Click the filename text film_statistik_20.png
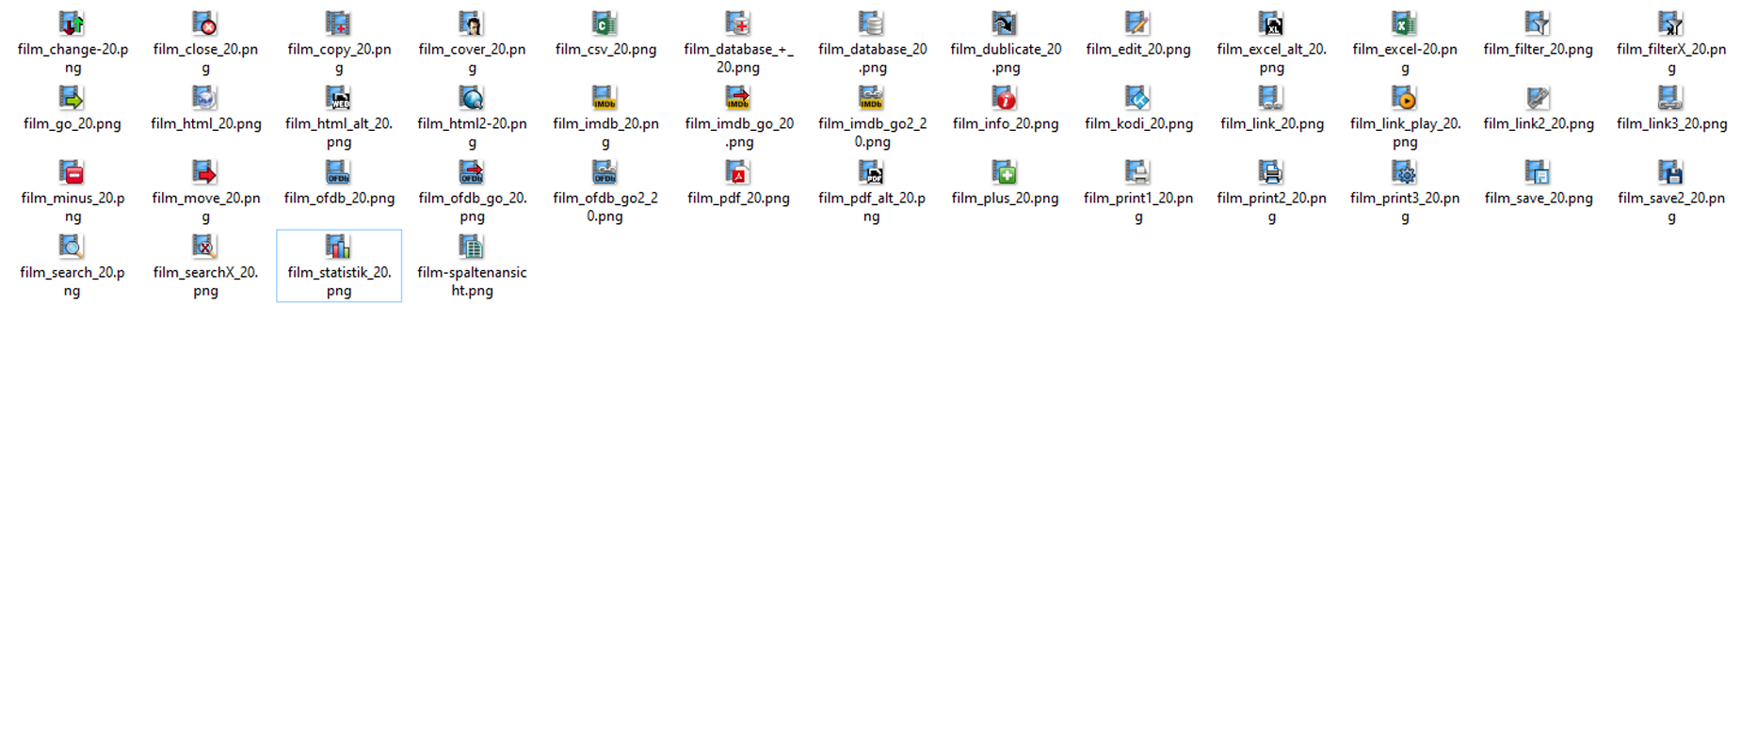Viewport: 1741px width, 753px height. (339, 281)
